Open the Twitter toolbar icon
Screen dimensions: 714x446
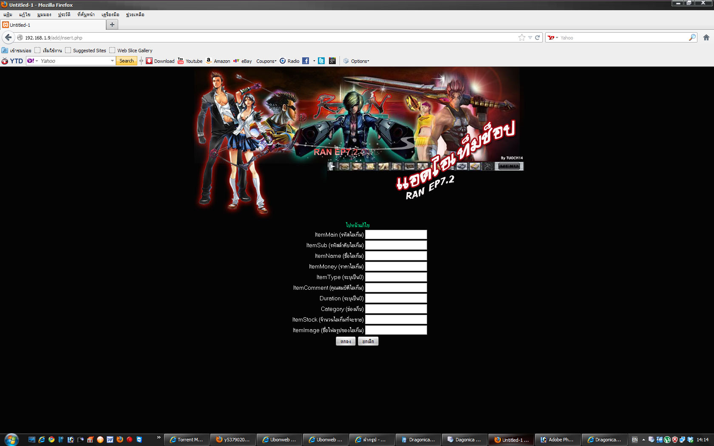click(321, 61)
